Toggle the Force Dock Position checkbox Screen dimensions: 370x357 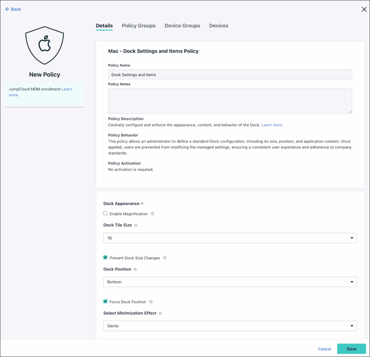(x=106, y=301)
